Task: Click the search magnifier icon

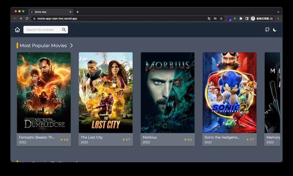Action: coord(64,30)
